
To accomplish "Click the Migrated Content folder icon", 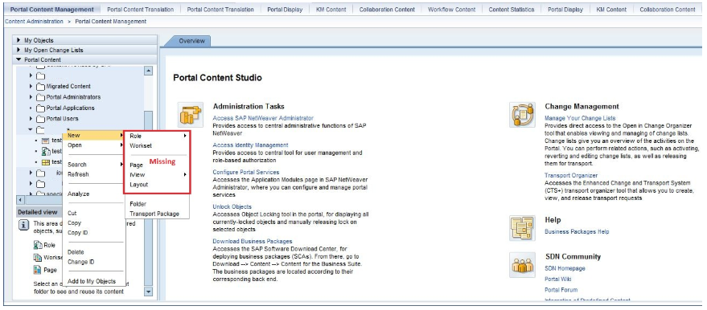I will (x=40, y=87).
